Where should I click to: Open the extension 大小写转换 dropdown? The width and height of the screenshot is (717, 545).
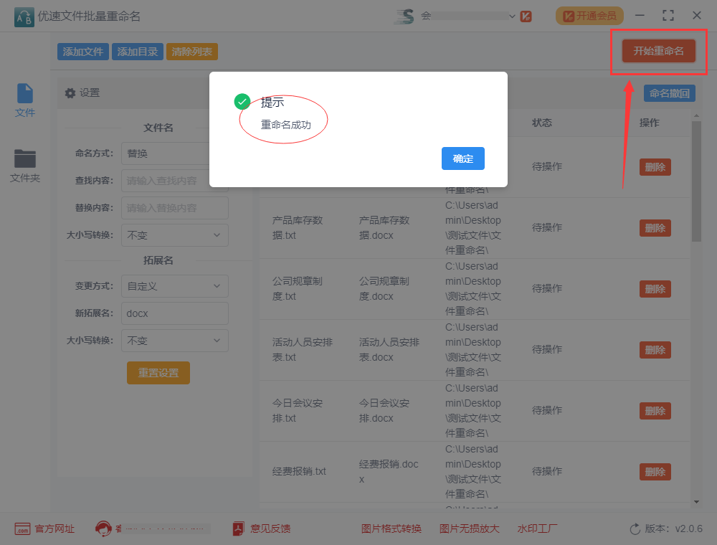[174, 341]
